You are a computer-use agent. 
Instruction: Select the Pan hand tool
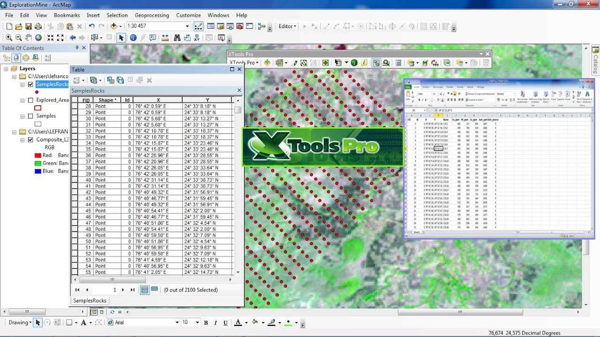[x=29, y=37]
